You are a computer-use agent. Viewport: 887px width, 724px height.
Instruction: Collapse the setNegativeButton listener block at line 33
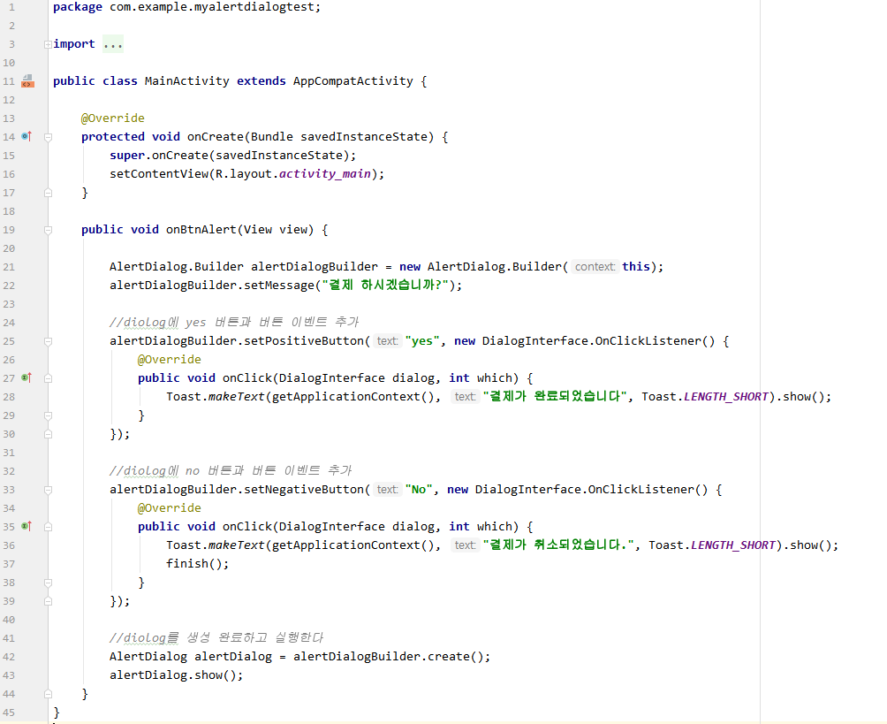click(48, 490)
